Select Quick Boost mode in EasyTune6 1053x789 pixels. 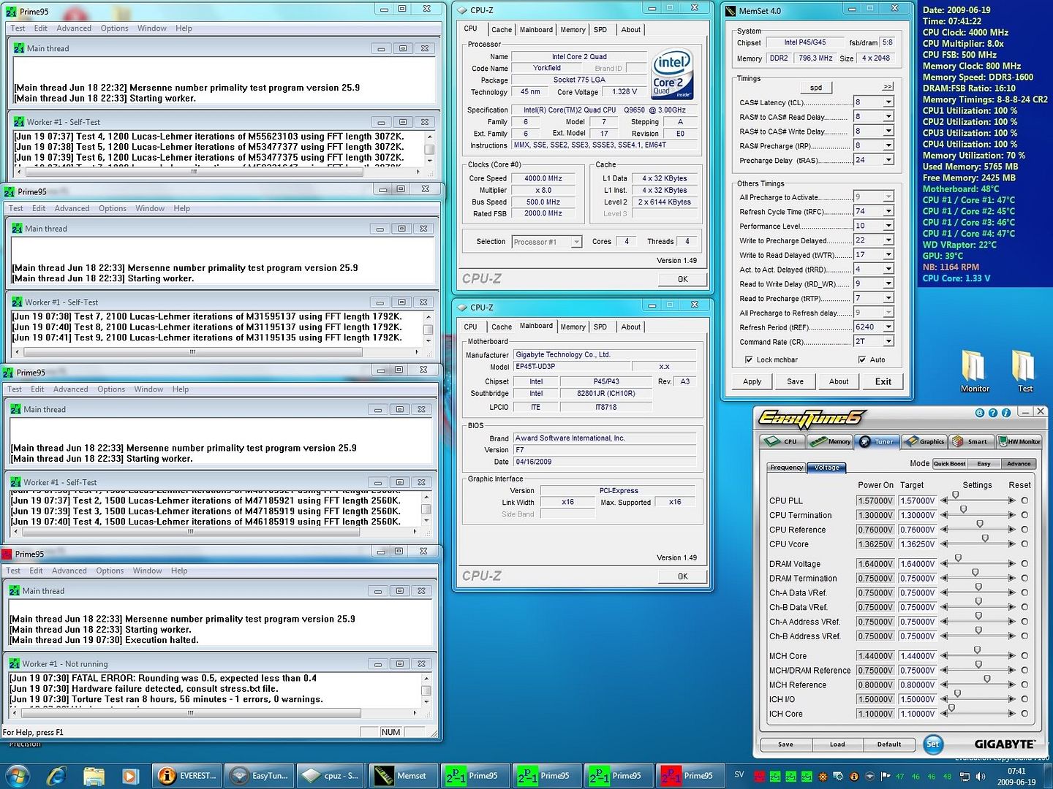click(950, 464)
